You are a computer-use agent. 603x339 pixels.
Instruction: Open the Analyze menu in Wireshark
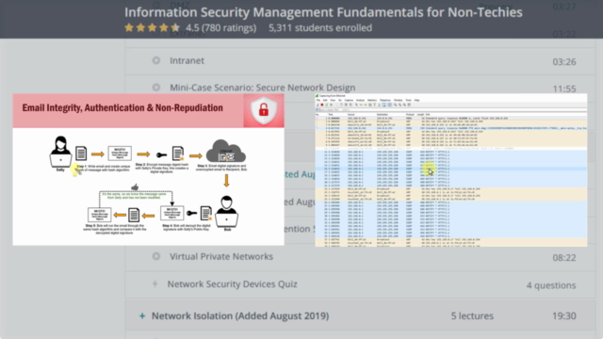tap(360, 100)
